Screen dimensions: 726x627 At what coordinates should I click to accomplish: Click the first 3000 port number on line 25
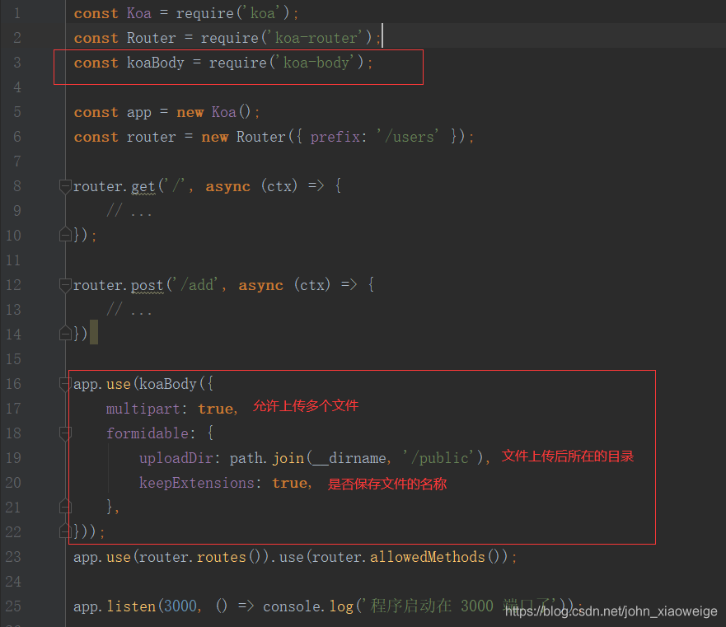(x=180, y=606)
